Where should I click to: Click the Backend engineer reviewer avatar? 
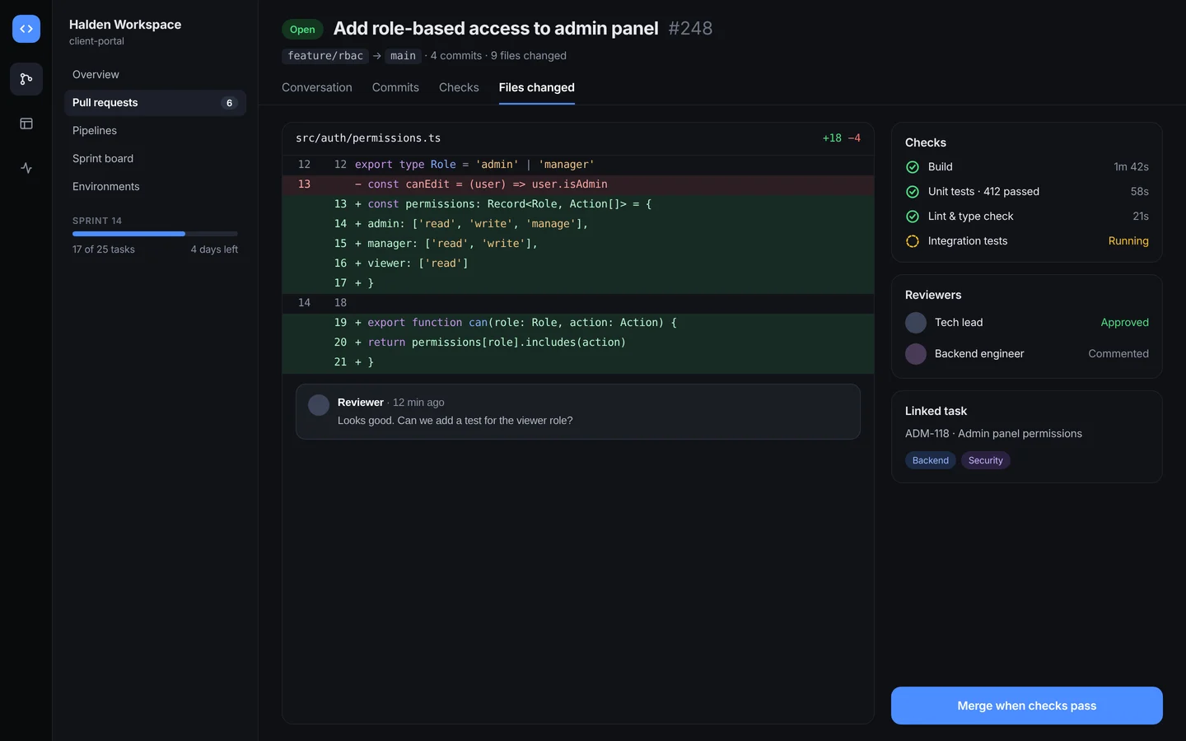click(916, 354)
